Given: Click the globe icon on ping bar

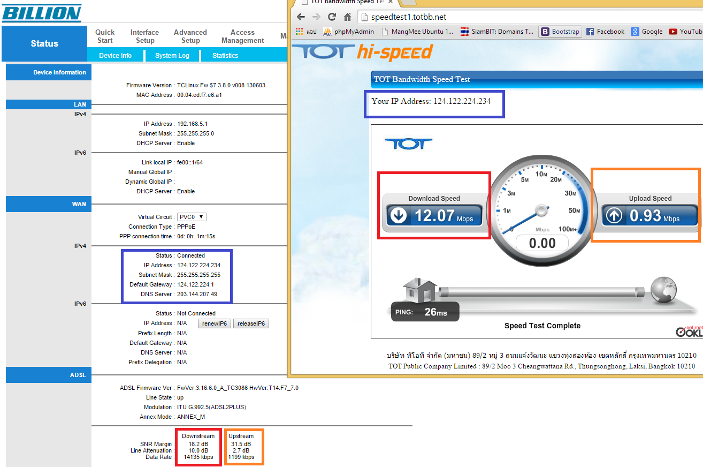Looking at the screenshot, I should pyautogui.click(x=663, y=290).
